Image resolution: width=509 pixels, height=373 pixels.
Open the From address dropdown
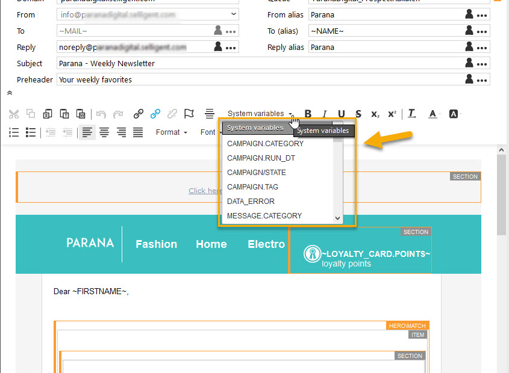click(x=233, y=14)
